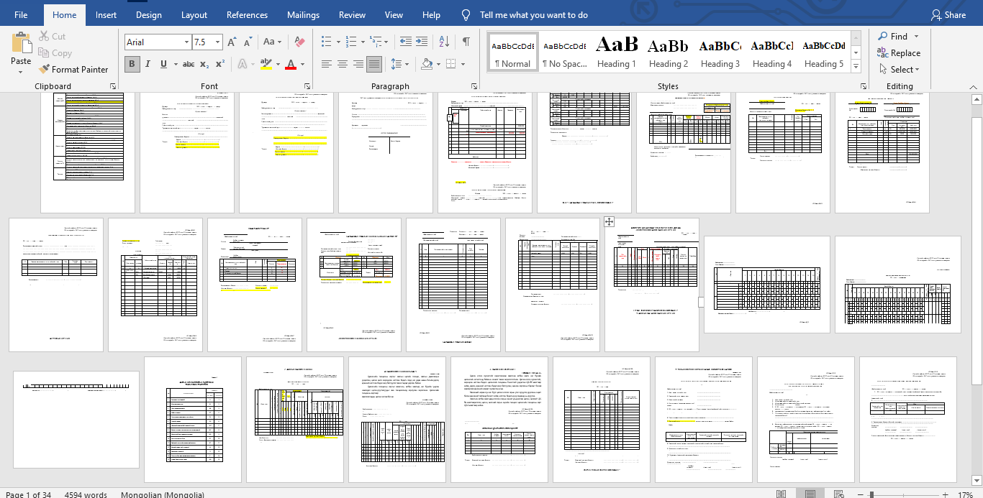Open the font name dropdown for Arial

coord(186,42)
